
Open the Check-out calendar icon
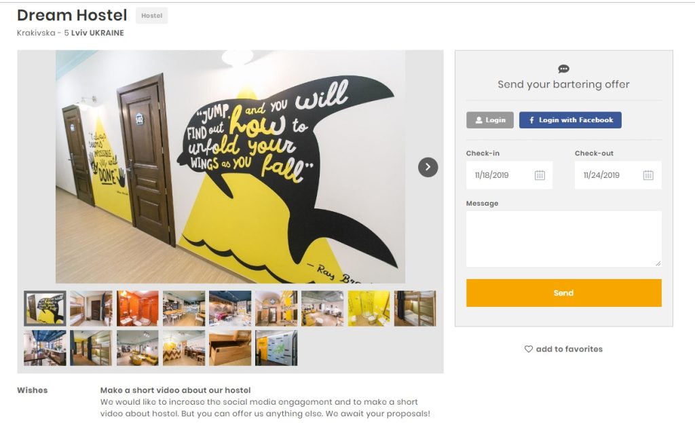click(x=648, y=175)
